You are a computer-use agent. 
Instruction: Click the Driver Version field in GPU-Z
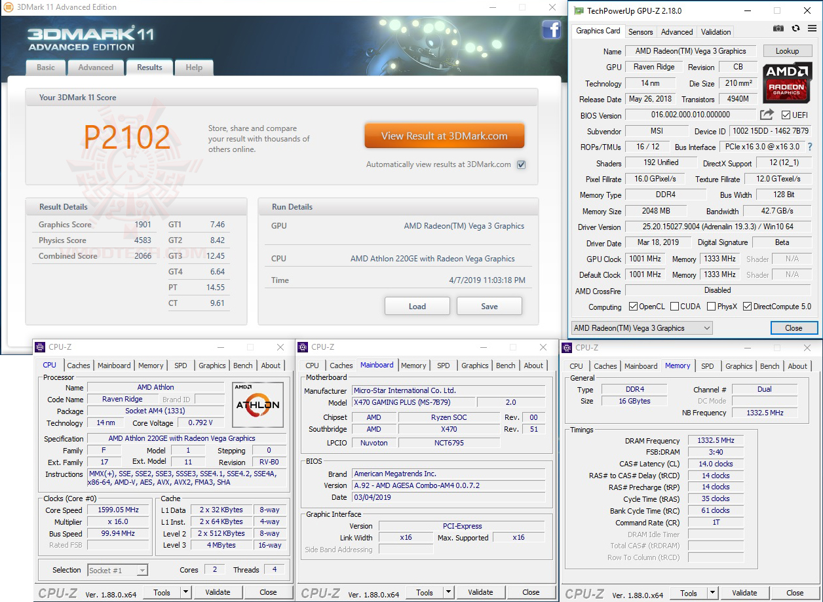click(718, 227)
